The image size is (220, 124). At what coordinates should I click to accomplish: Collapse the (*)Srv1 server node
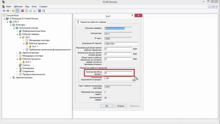pos(8,22)
